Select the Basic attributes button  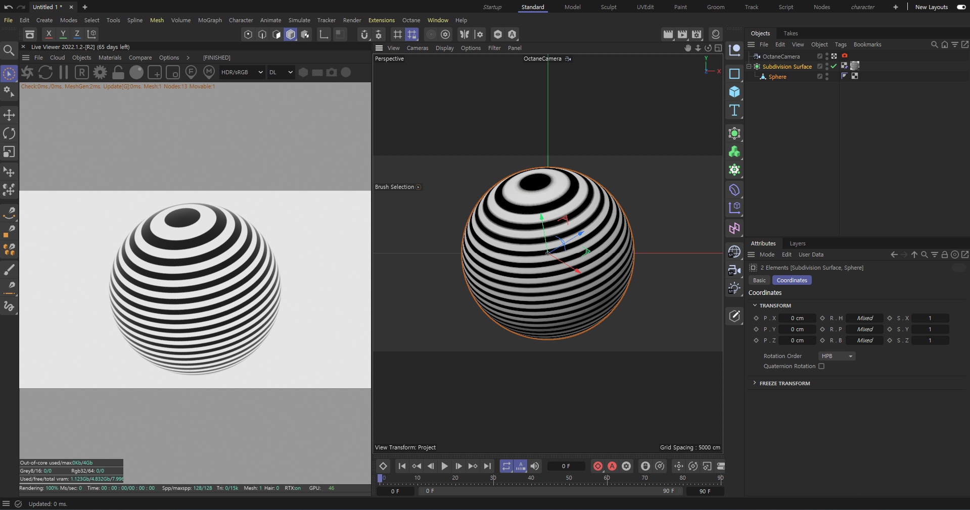[759, 280]
